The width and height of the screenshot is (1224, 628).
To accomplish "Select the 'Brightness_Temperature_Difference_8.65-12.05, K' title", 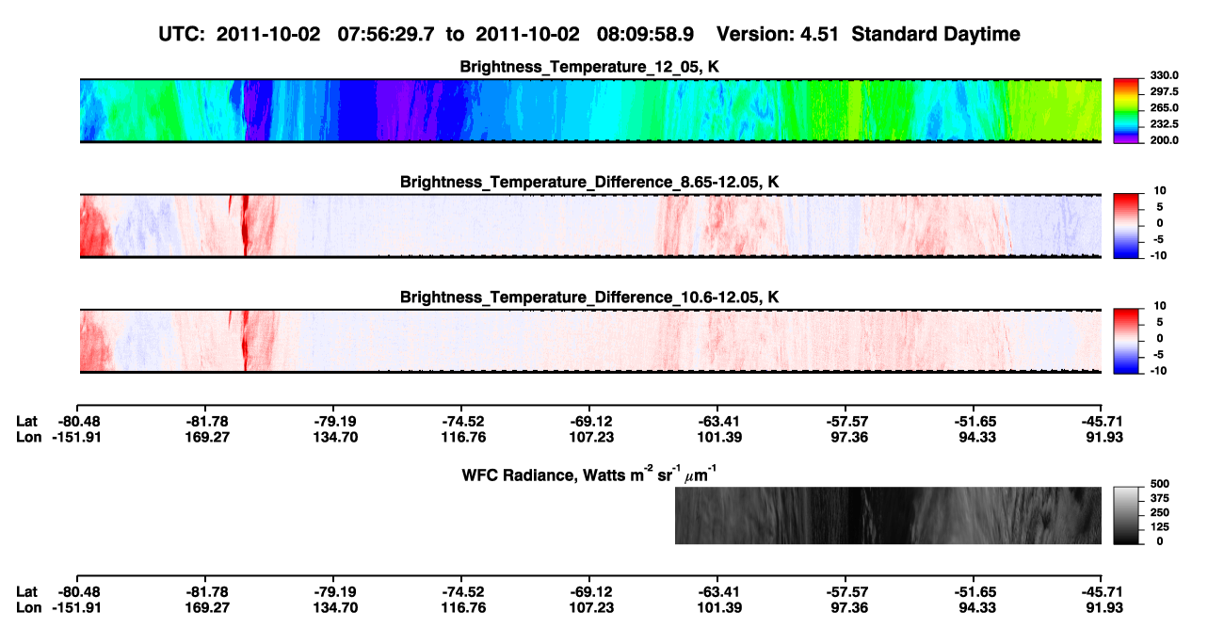I will (590, 182).
